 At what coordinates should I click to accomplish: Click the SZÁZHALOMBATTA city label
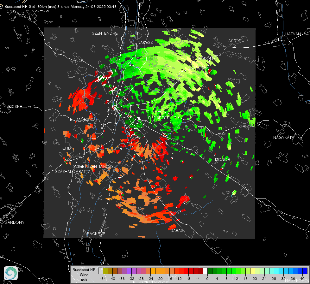(73, 171)
